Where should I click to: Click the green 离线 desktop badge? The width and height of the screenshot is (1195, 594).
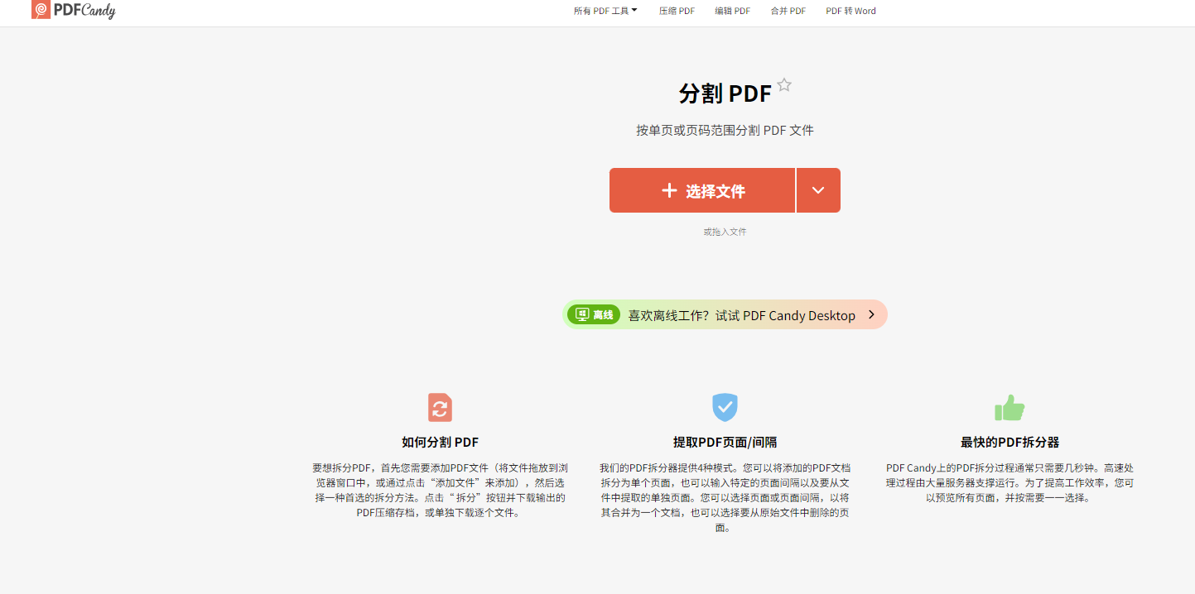point(594,314)
